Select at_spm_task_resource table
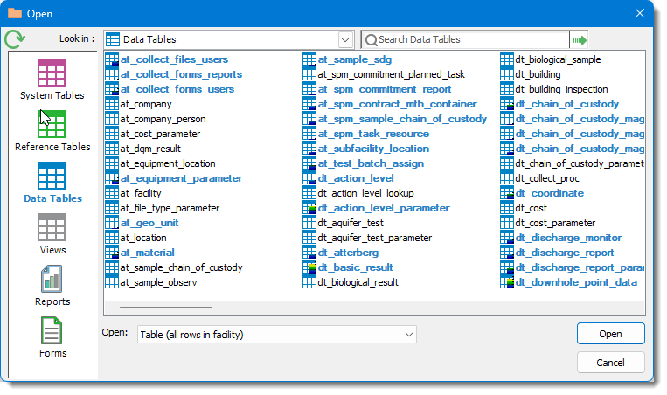 tap(373, 134)
